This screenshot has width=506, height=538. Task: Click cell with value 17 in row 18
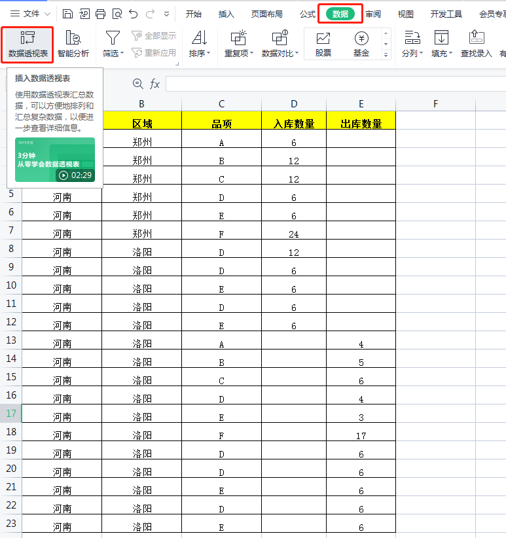click(361, 432)
